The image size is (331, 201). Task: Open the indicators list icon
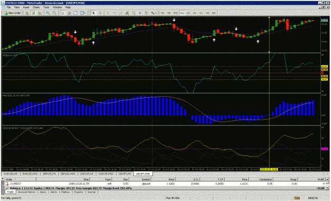pyautogui.click(x=75, y=13)
